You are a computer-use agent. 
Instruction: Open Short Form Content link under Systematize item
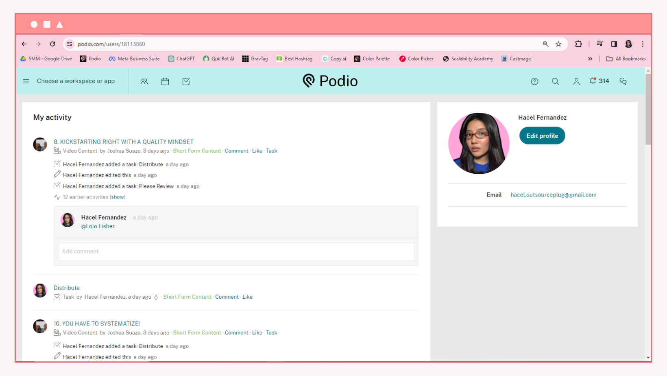pos(197,333)
